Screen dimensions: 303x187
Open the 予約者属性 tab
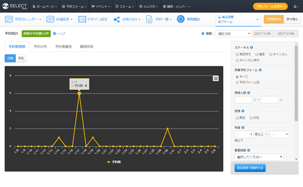click(64, 46)
